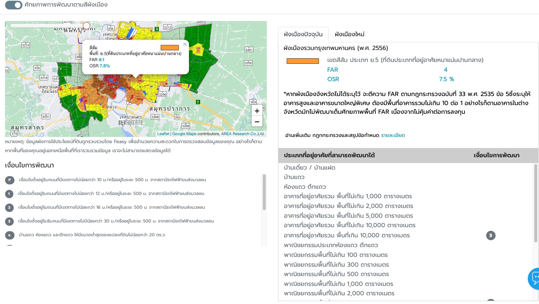This screenshot has width=539, height=304.
Task: Click the เงื่อนไขการพัฒนา table column header
Action: 496,155
